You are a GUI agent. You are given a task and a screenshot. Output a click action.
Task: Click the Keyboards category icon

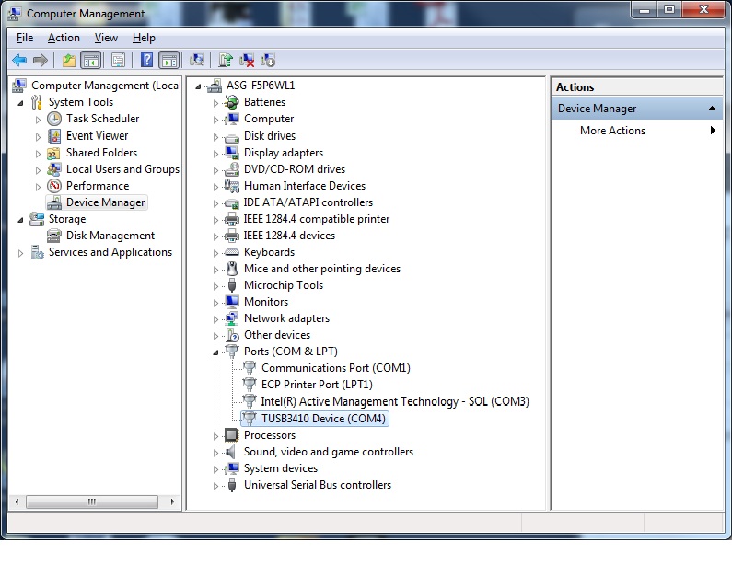pyautogui.click(x=231, y=252)
